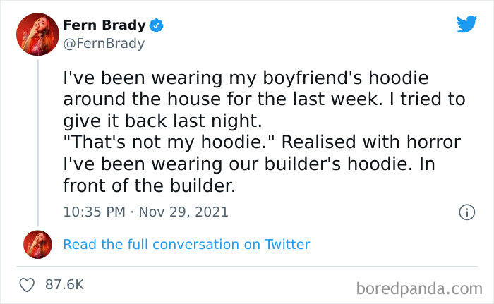Click the 87.6K likes count

click(64, 285)
